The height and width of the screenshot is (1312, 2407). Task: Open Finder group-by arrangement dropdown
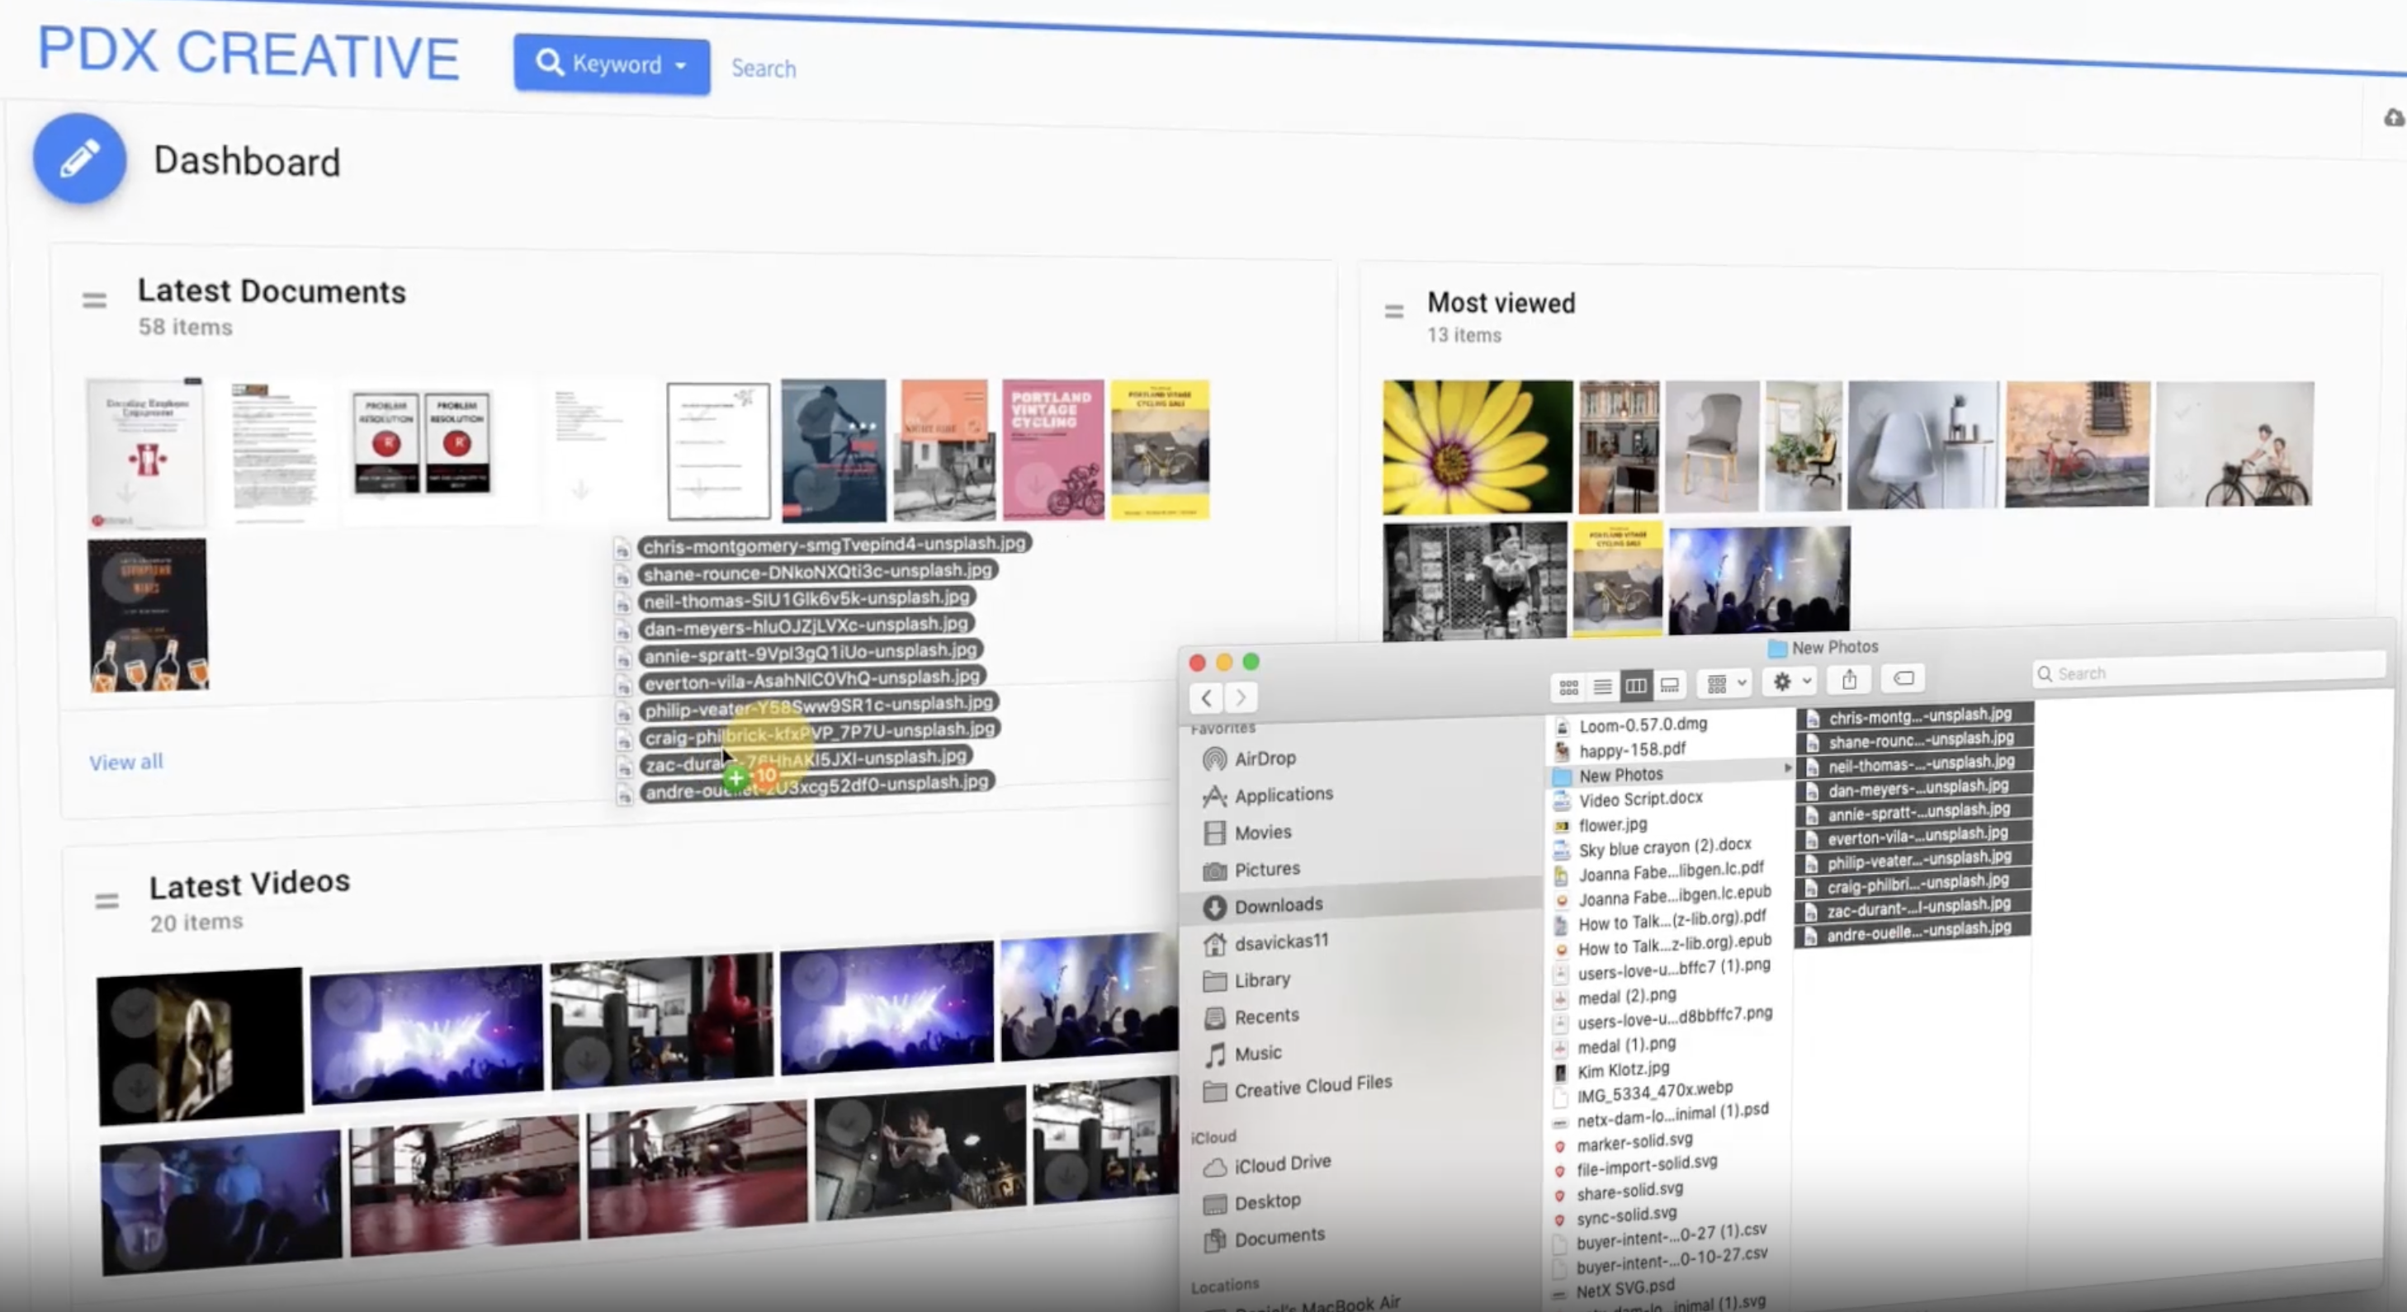point(1726,683)
